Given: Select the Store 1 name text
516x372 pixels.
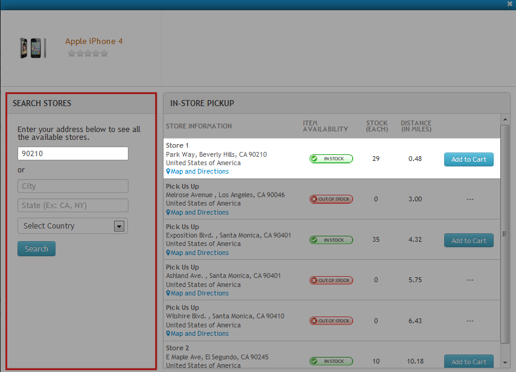Looking at the screenshot, I should pos(177,145).
